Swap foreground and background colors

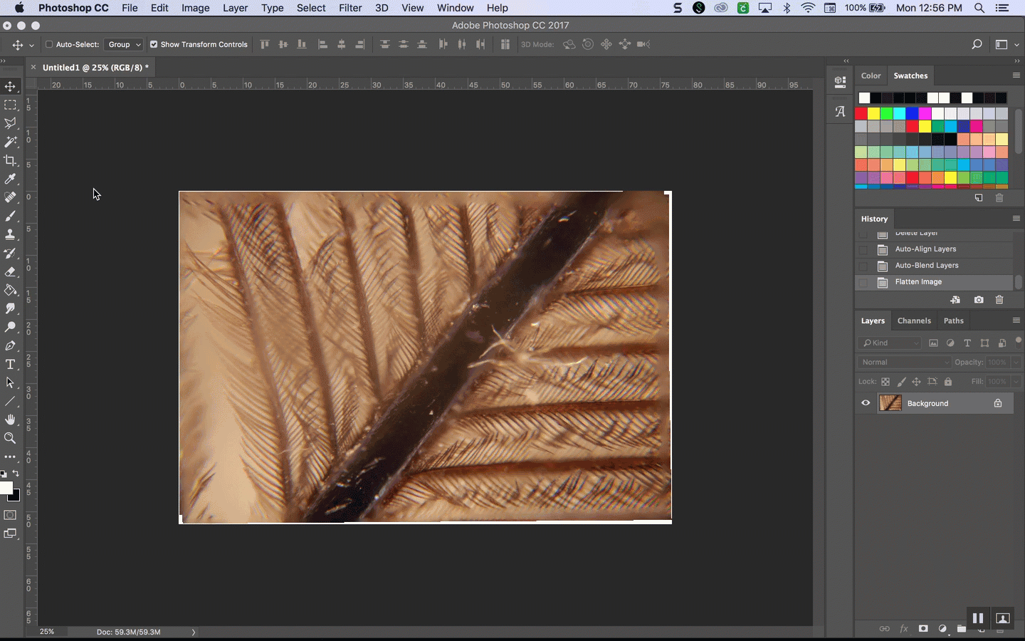point(16,474)
